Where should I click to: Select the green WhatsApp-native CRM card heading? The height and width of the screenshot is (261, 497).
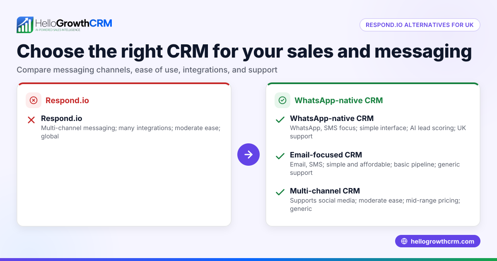click(338, 100)
